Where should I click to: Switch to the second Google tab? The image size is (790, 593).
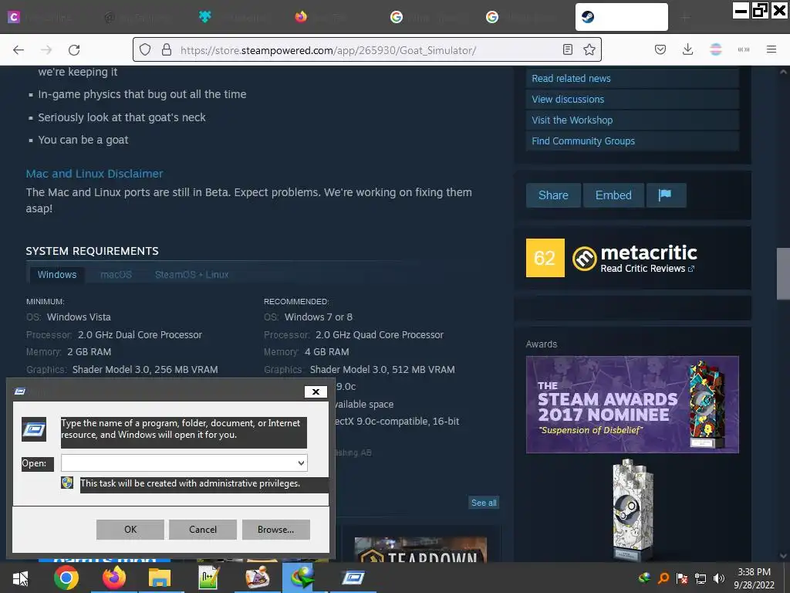492,17
